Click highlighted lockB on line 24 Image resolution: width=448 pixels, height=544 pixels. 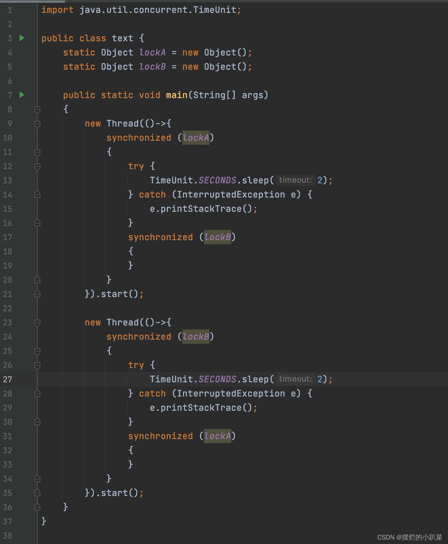tap(196, 337)
